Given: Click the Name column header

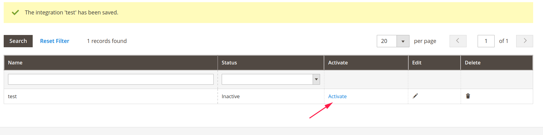Looking at the screenshot, I should tap(15, 63).
